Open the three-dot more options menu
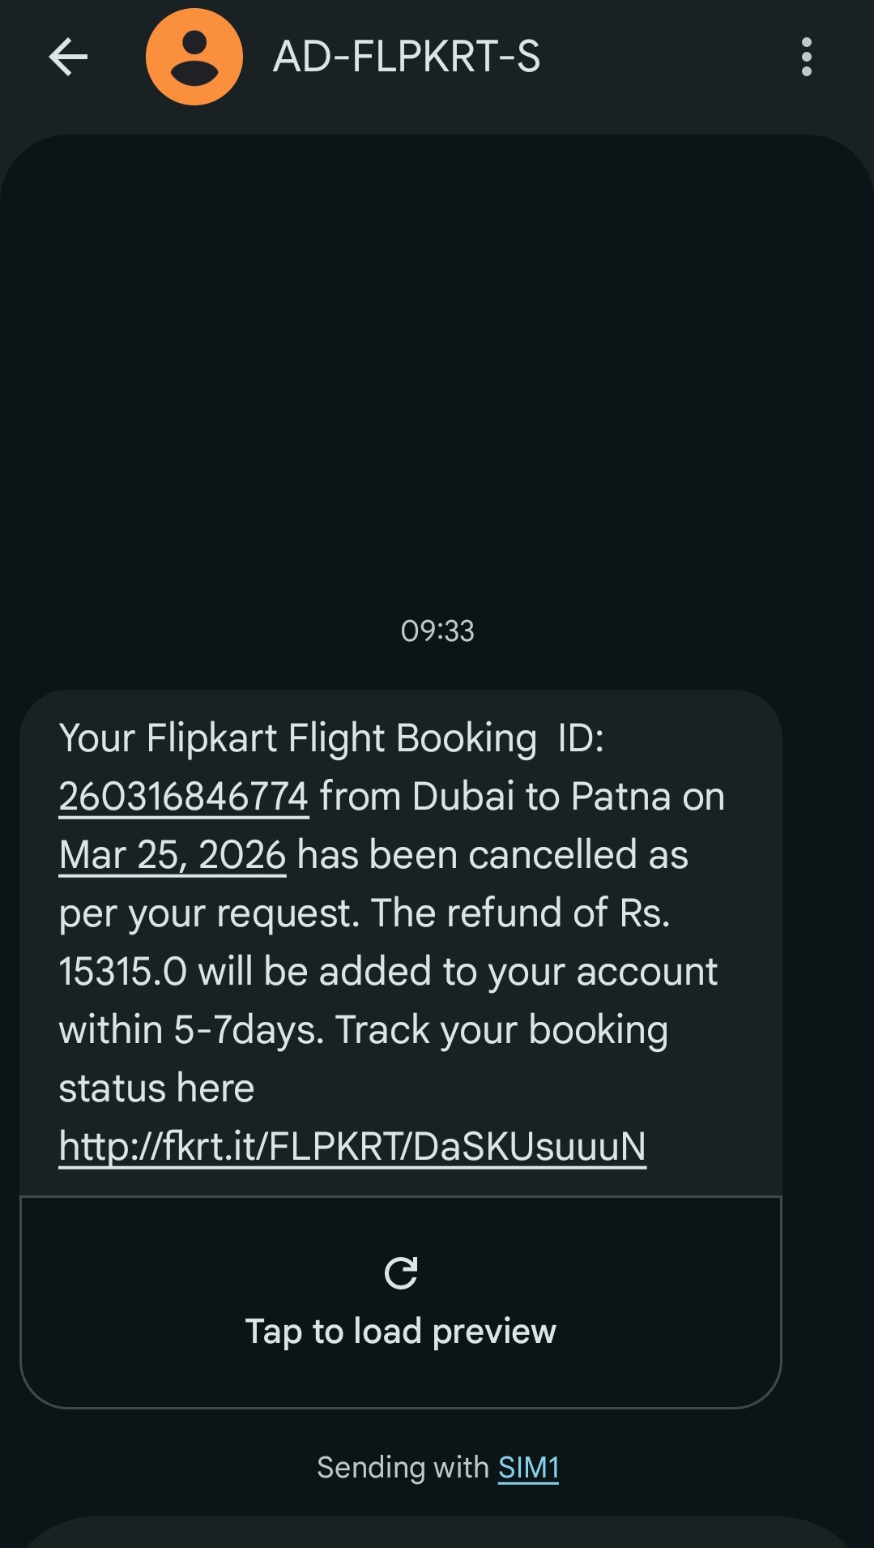Image resolution: width=874 pixels, height=1548 pixels. tap(806, 57)
